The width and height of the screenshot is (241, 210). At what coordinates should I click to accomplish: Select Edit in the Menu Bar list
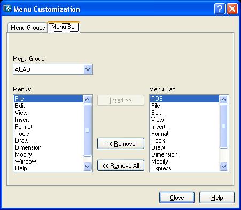point(184,113)
